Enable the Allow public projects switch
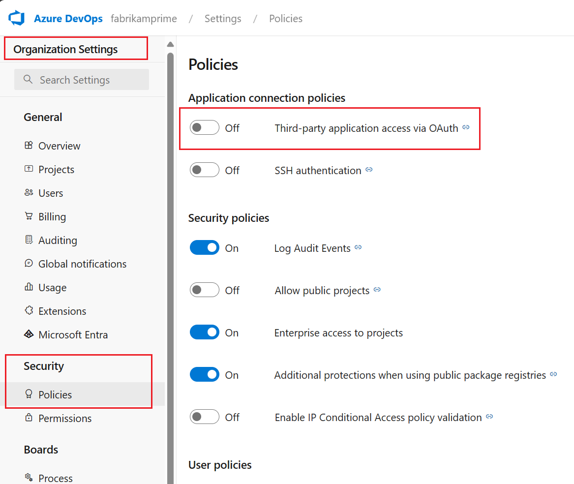 pos(204,290)
